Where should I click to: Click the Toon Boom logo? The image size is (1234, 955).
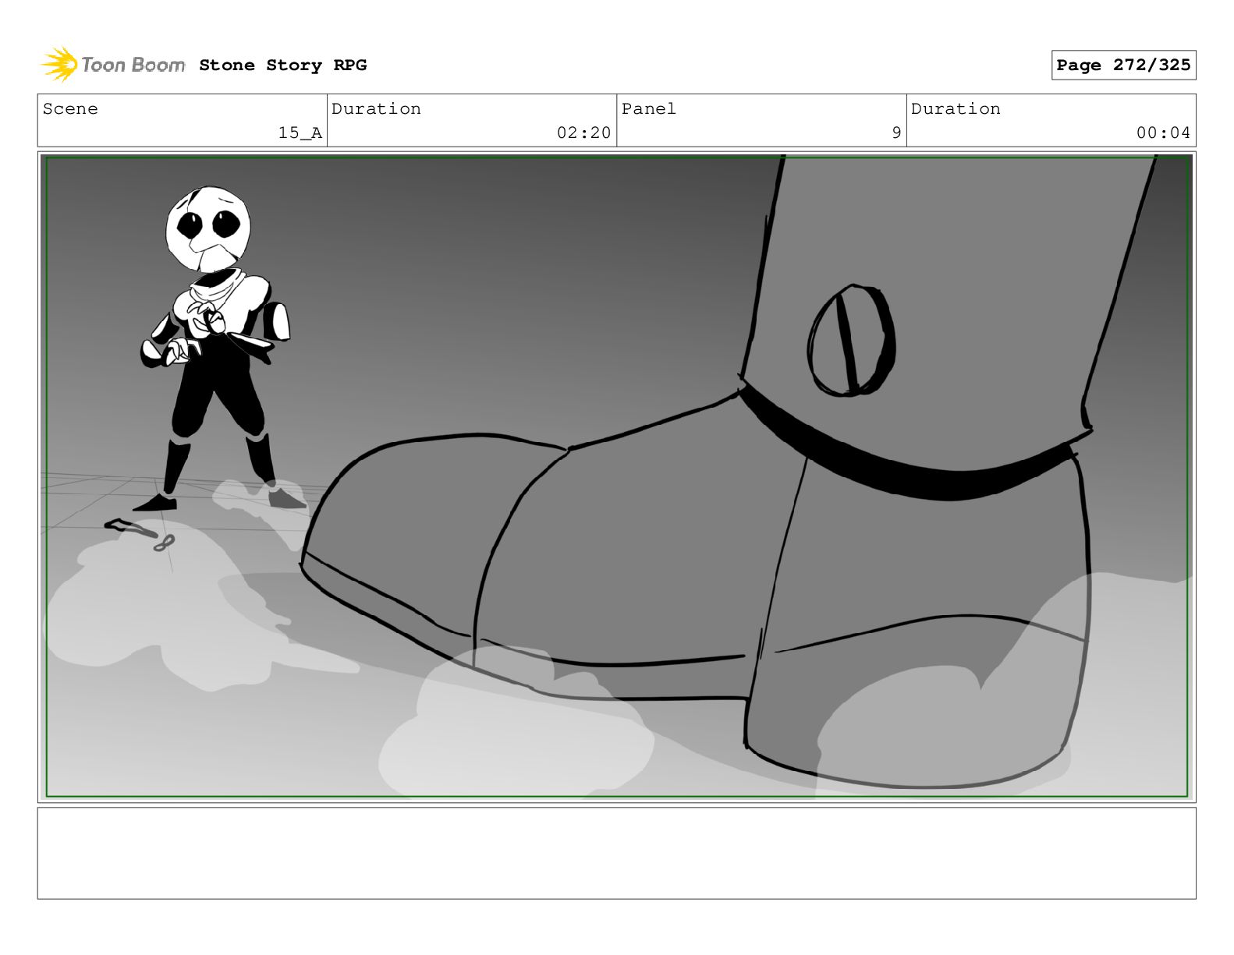point(113,65)
